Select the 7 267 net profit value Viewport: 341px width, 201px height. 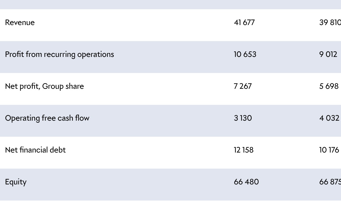pos(243,86)
